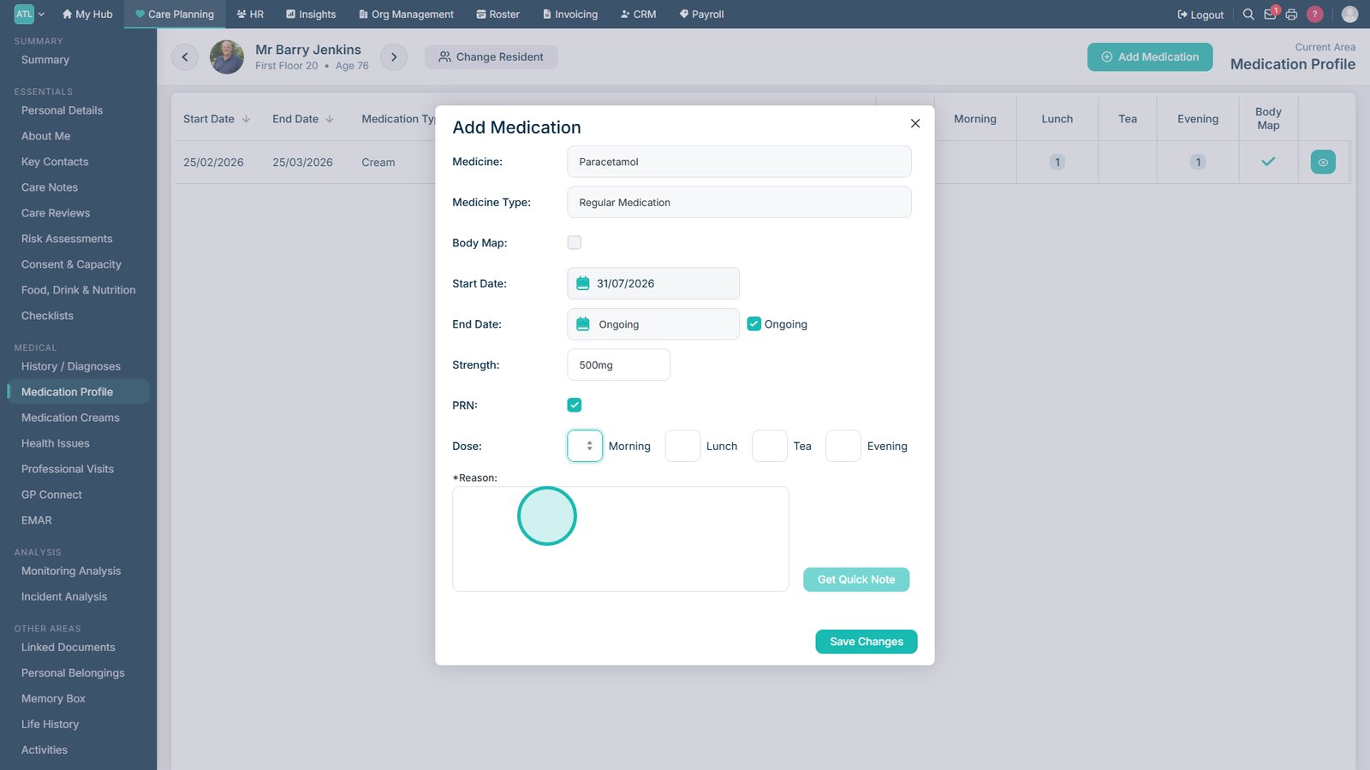Open Roster tab
Viewport: 1370px width, 770px height.
click(498, 15)
